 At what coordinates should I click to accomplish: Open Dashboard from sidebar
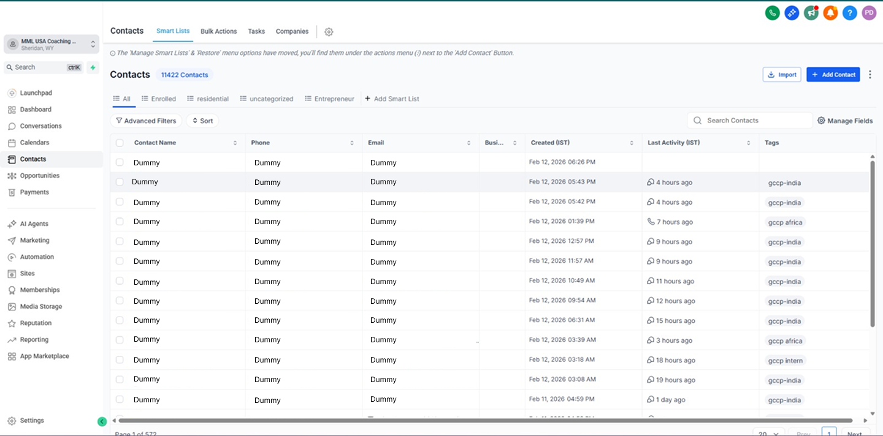36,110
